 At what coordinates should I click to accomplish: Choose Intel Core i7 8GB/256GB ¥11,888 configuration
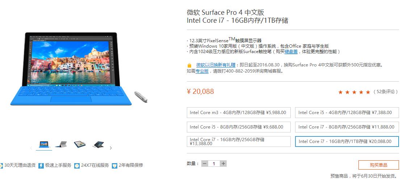[347, 127]
